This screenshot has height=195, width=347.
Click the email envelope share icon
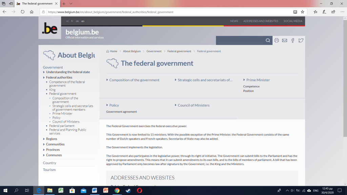pyautogui.click(x=285, y=40)
